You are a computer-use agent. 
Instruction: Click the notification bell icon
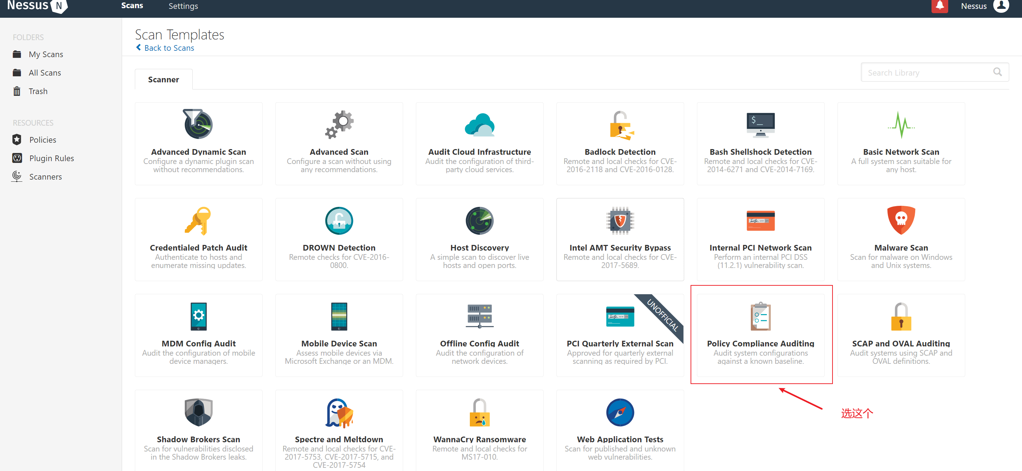tap(939, 6)
